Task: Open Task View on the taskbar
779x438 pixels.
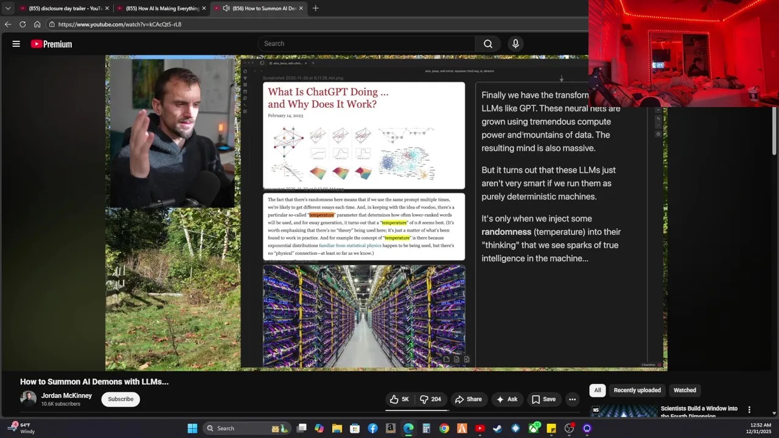Action: pyautogui.click(x=302, y=428)
